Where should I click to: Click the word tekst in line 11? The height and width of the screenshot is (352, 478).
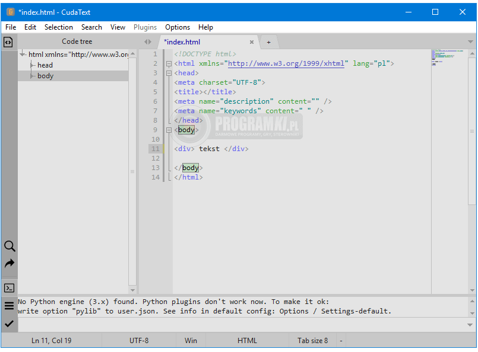(x=209, y=149)
